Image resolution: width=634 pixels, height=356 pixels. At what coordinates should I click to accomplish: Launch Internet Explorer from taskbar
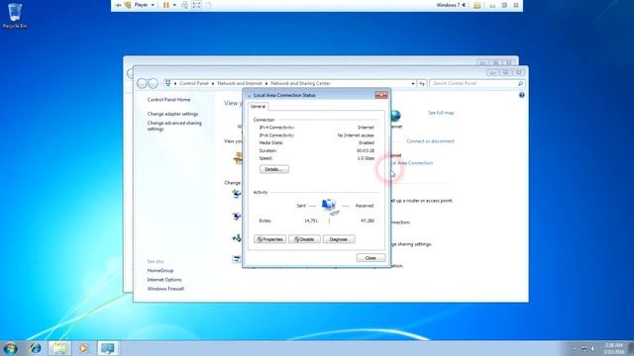click(36, 348)
